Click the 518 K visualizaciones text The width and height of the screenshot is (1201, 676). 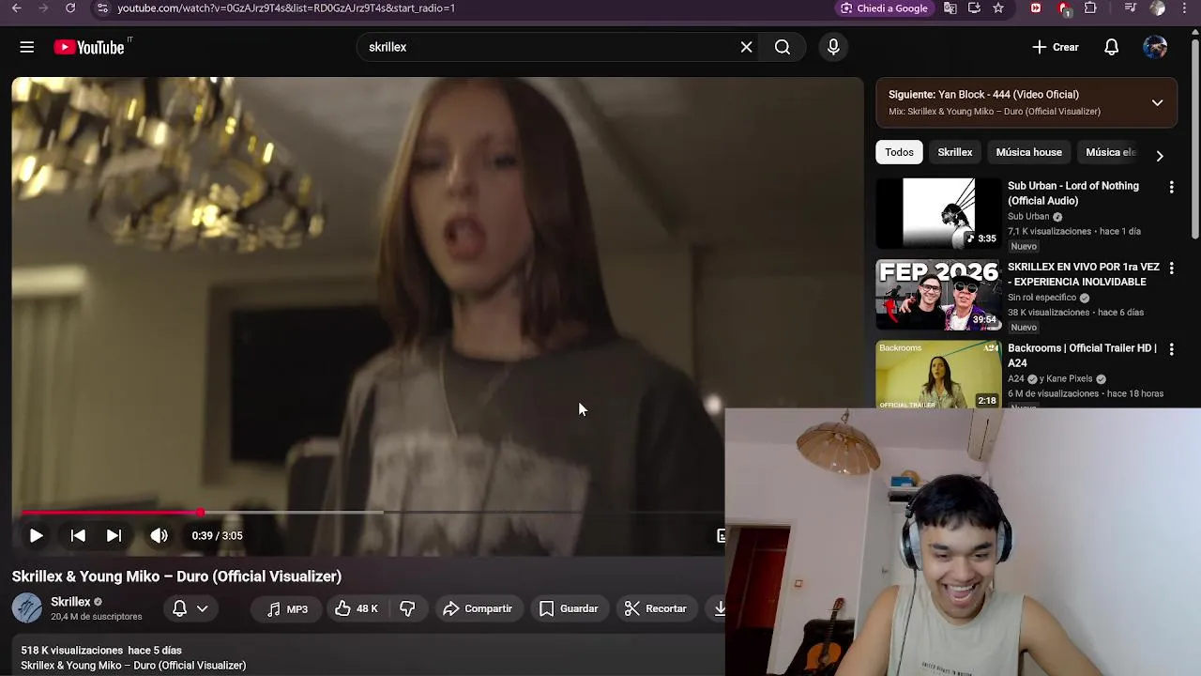[x=72, y=650]
